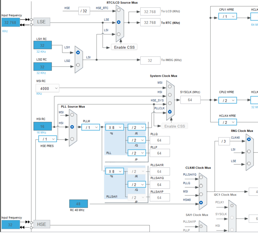Click the HSE oscillator block
This screenshot has height=235, width=258.
(42, 224)
